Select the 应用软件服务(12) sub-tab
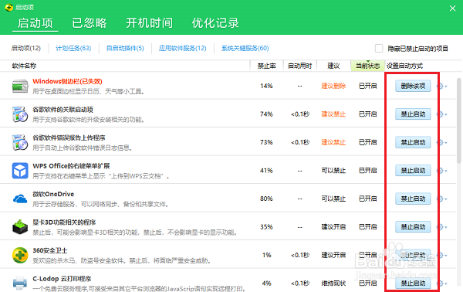Screen dimensions: 463x292 click(182, 48)
